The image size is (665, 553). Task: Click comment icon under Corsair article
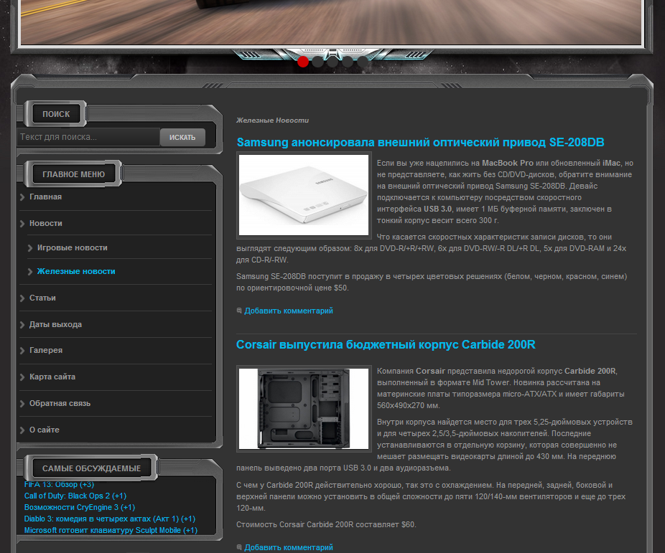point(239,547)
